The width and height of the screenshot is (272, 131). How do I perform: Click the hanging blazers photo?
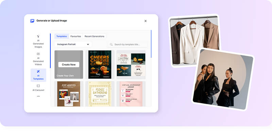[x=194, y=40]
